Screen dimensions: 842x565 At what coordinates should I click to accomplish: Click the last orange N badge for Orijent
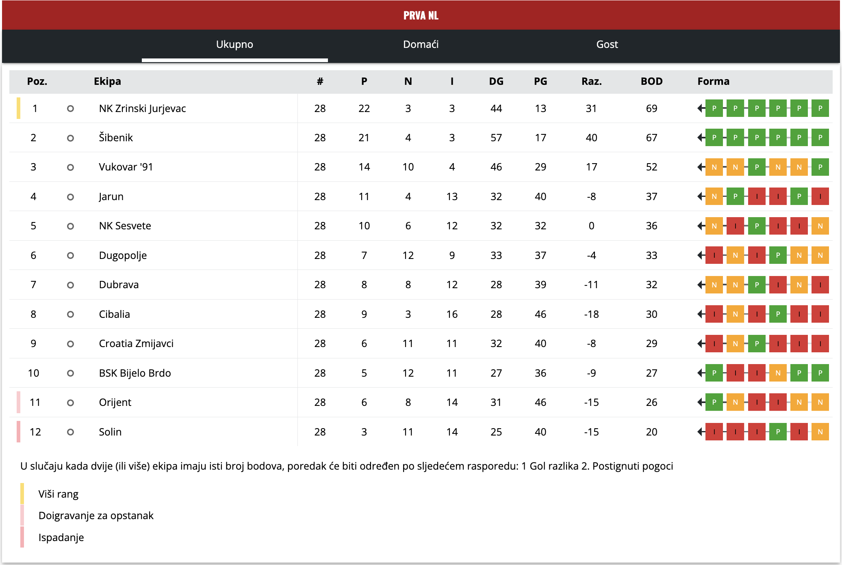tap(820, 402)
